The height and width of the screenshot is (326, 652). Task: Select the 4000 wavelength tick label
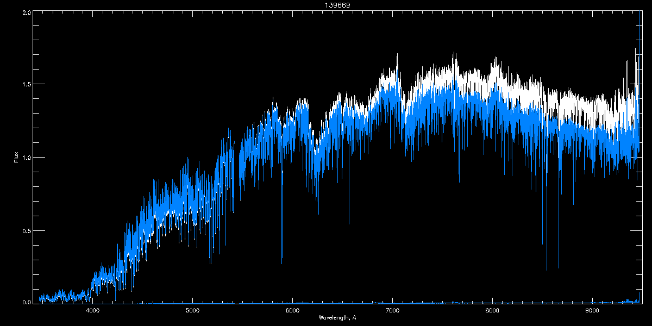(93, 310)
